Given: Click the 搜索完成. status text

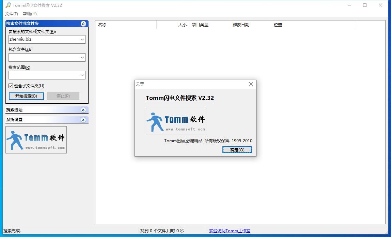Looking at the screenshot, I should pos(12,231).
